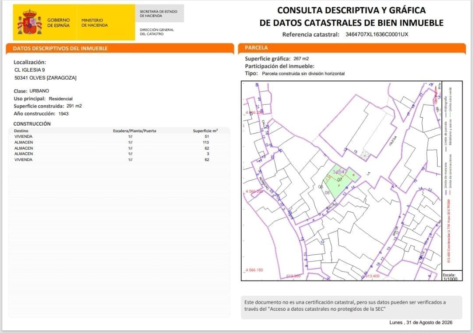The height and width of the screenshot is (333, 473).
Task: Select the graphic area value "267 m2"
Action: (x=301, y=59)
